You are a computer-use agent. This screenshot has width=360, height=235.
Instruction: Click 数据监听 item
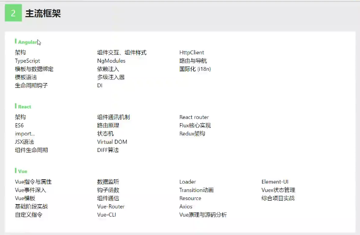coord(108,182)
